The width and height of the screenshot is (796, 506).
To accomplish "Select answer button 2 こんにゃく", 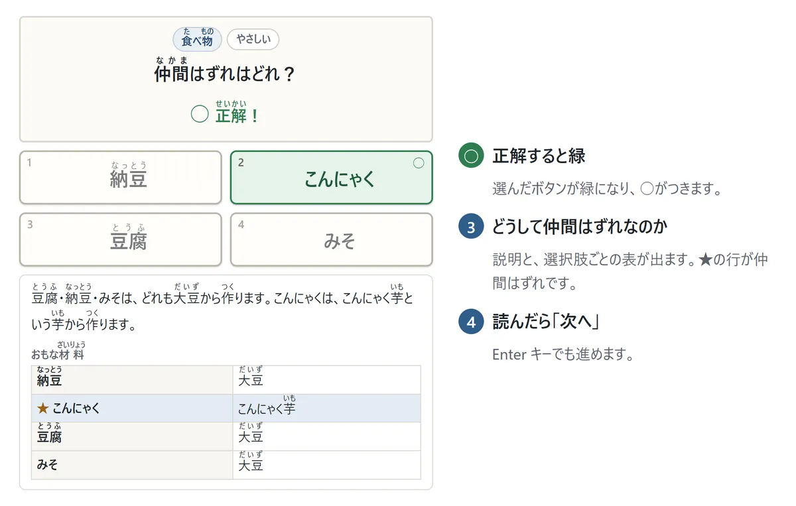I will [331, 177].
